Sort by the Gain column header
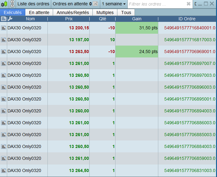Viewport: 217px width, 177px height. pyautogui.click(x=137, y=19)
